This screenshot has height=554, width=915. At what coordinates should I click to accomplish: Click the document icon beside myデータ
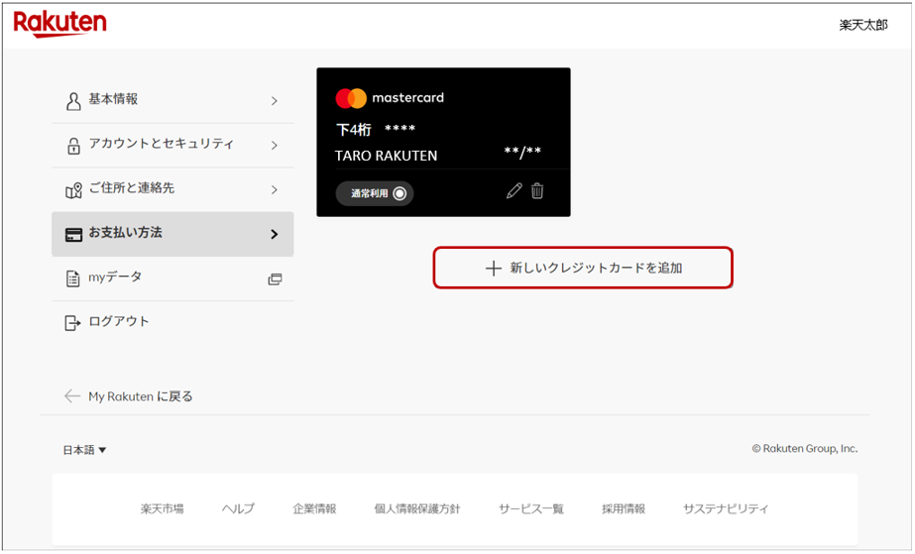point(72,278)
